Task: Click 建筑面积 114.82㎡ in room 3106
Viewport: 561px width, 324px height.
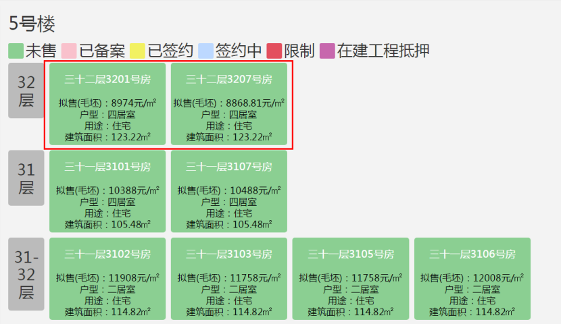Action: (472, 312)
